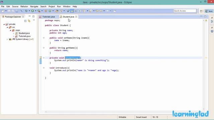The height and width of the screenshot is (120, 214).
Task: Open Package Explorer View Menu arrow
Action: [x=34, y=20]
